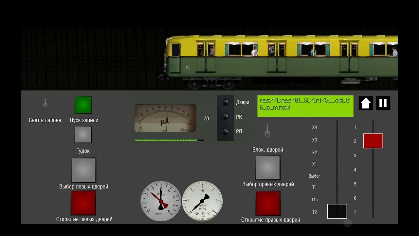Click the train car number 21
This screenshot has height=236, width=419.
pos(188,67)
